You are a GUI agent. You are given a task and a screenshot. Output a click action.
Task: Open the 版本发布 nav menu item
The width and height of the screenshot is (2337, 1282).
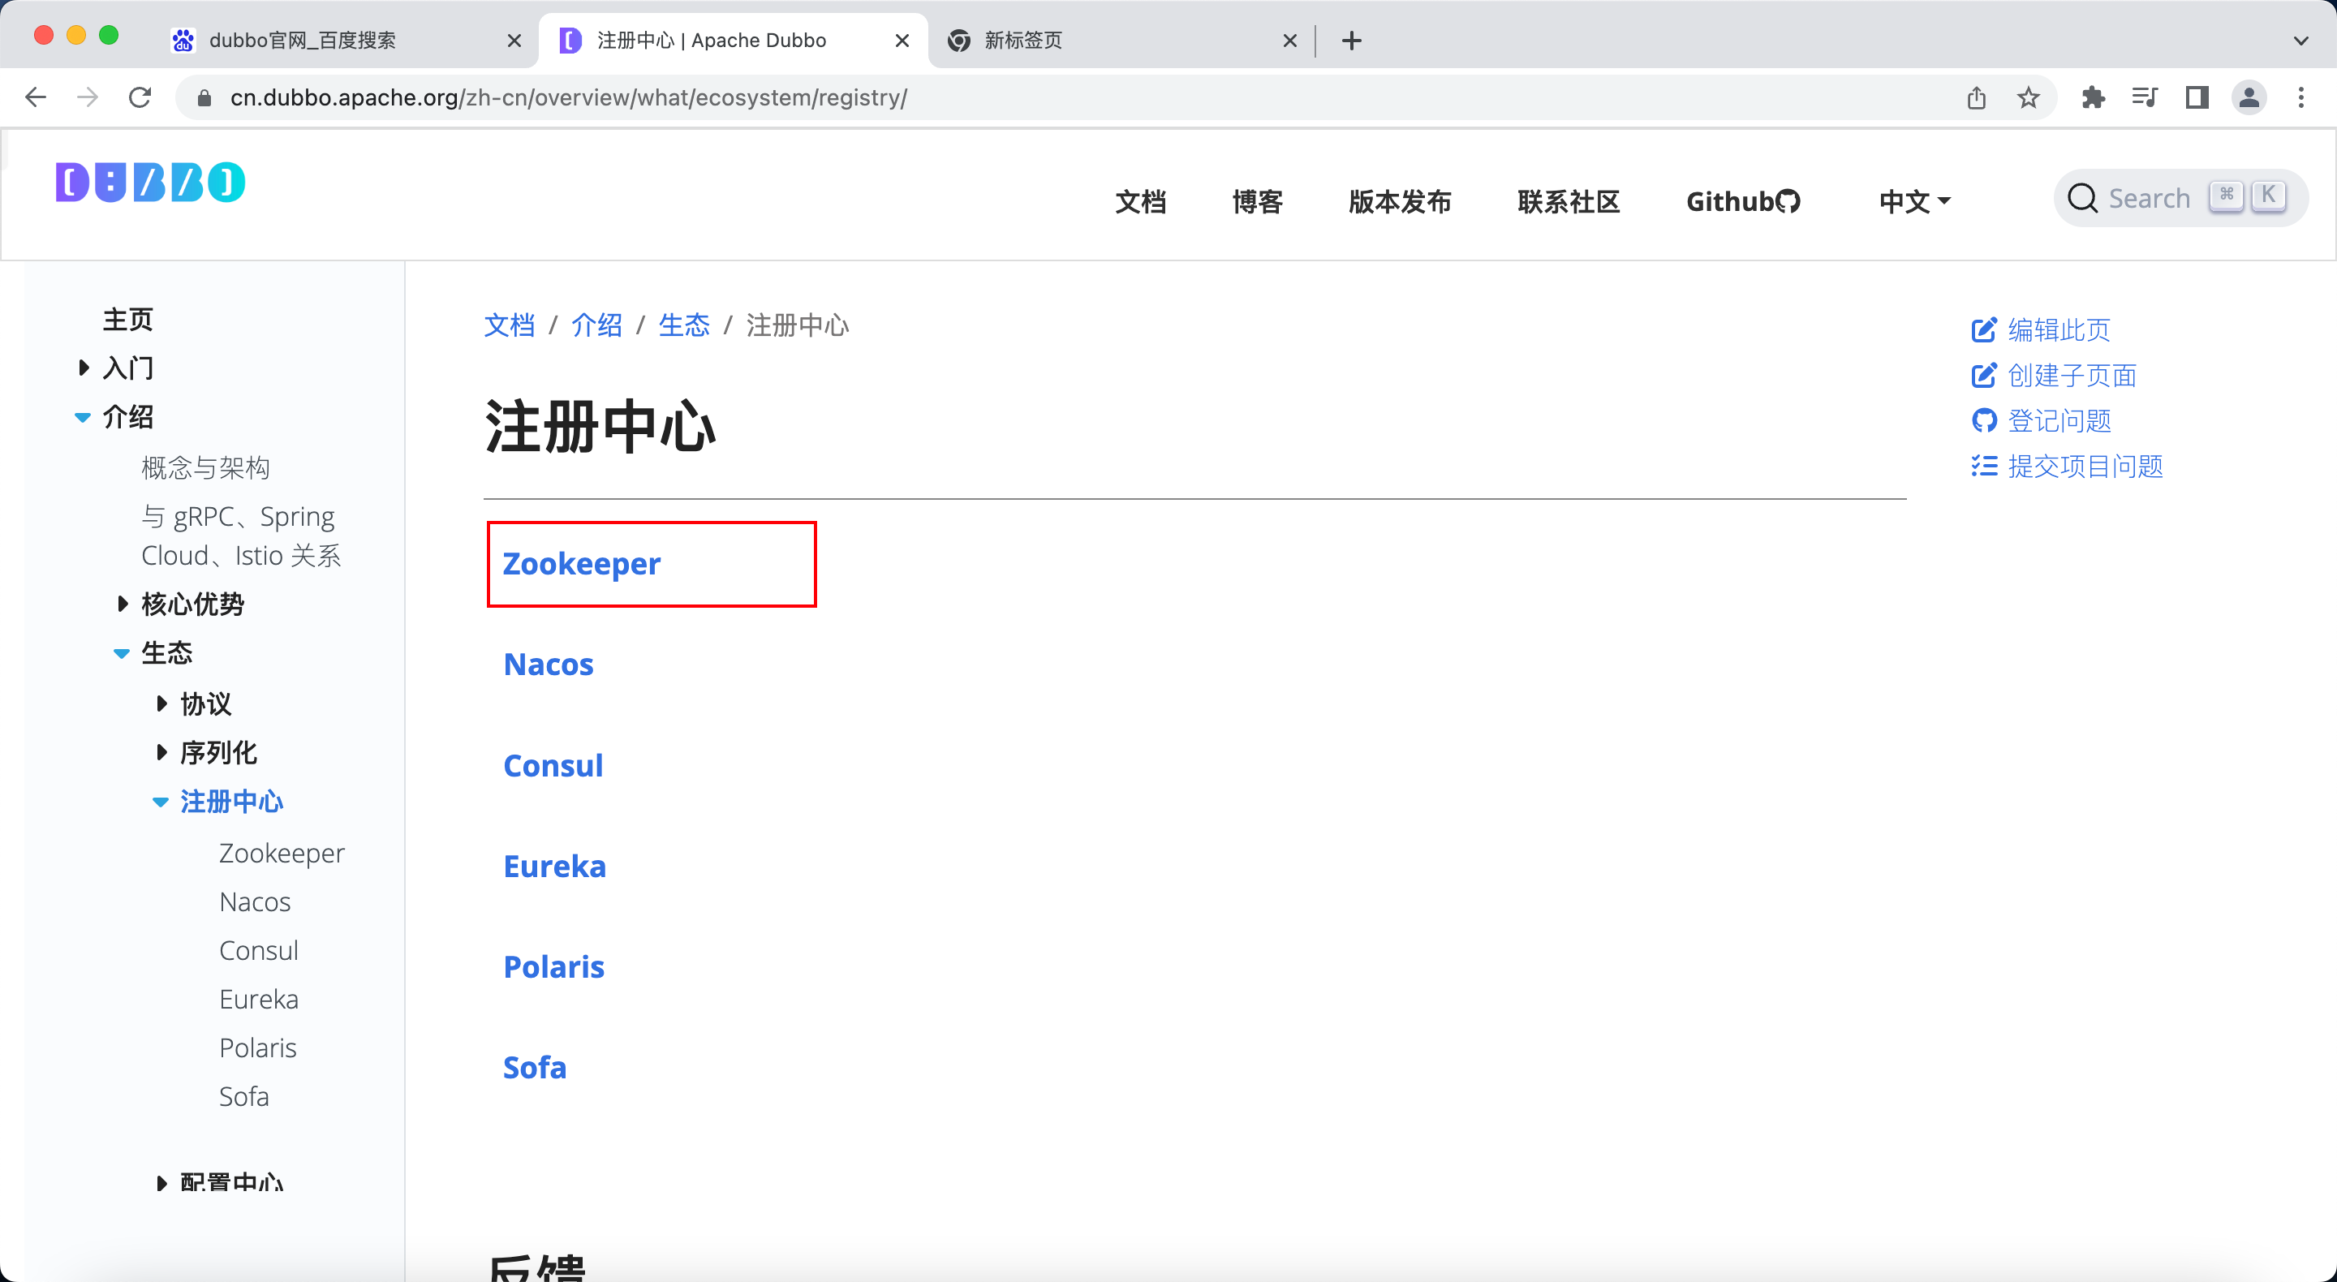(1400, 201)
